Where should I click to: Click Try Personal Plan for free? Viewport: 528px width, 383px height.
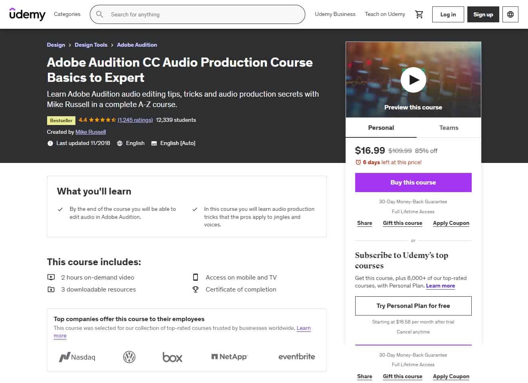tap(413, 306)
